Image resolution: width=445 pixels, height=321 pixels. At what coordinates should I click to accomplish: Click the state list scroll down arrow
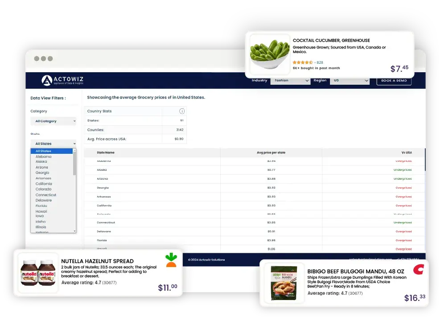[x=74, y=231]
